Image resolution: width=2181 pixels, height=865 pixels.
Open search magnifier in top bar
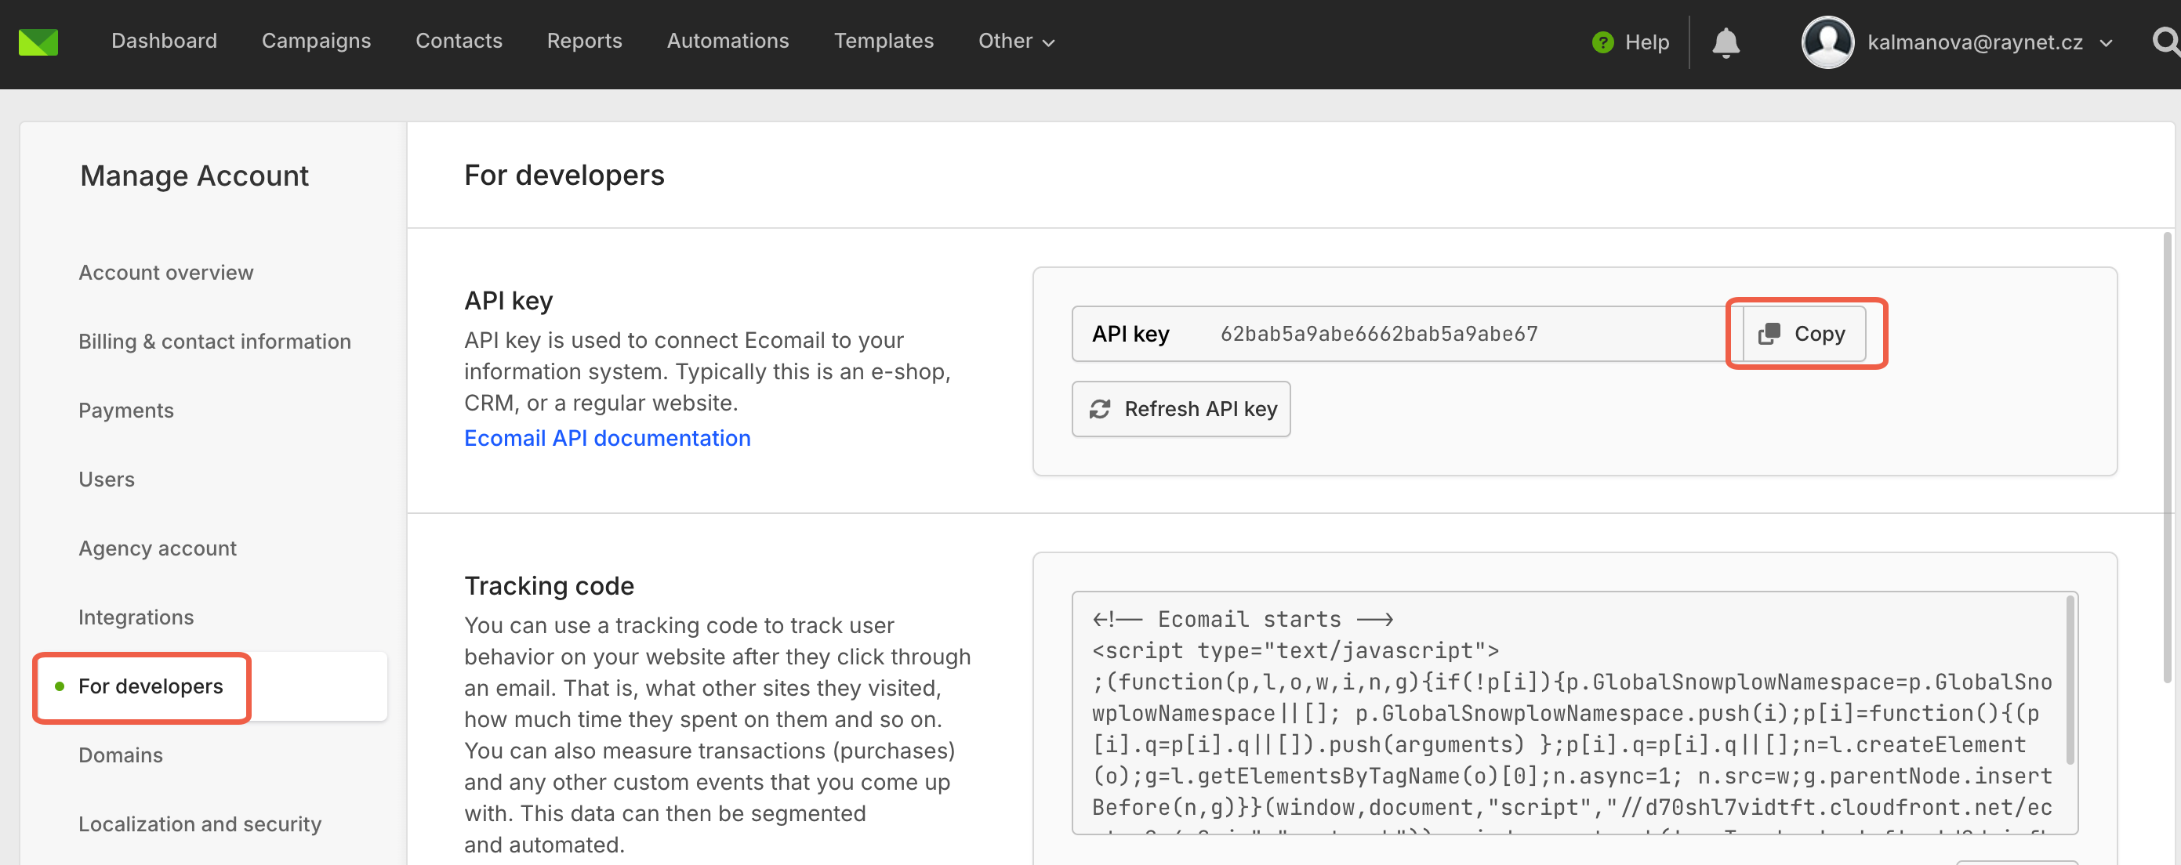pyautogui.click(x=2166, y=41)
